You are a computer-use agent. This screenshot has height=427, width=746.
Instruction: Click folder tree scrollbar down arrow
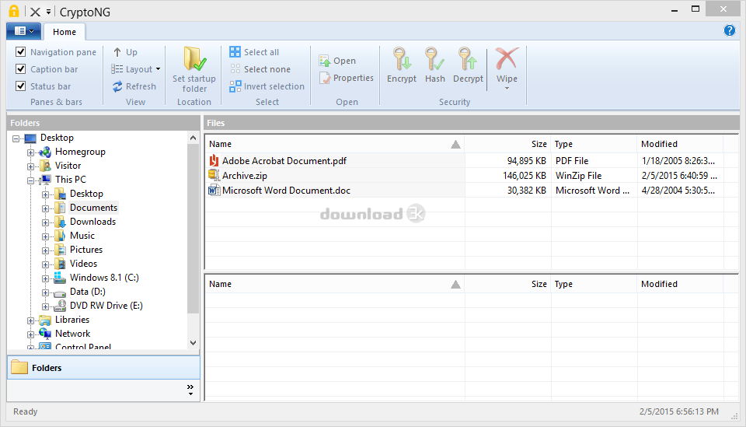coord(193,343)
